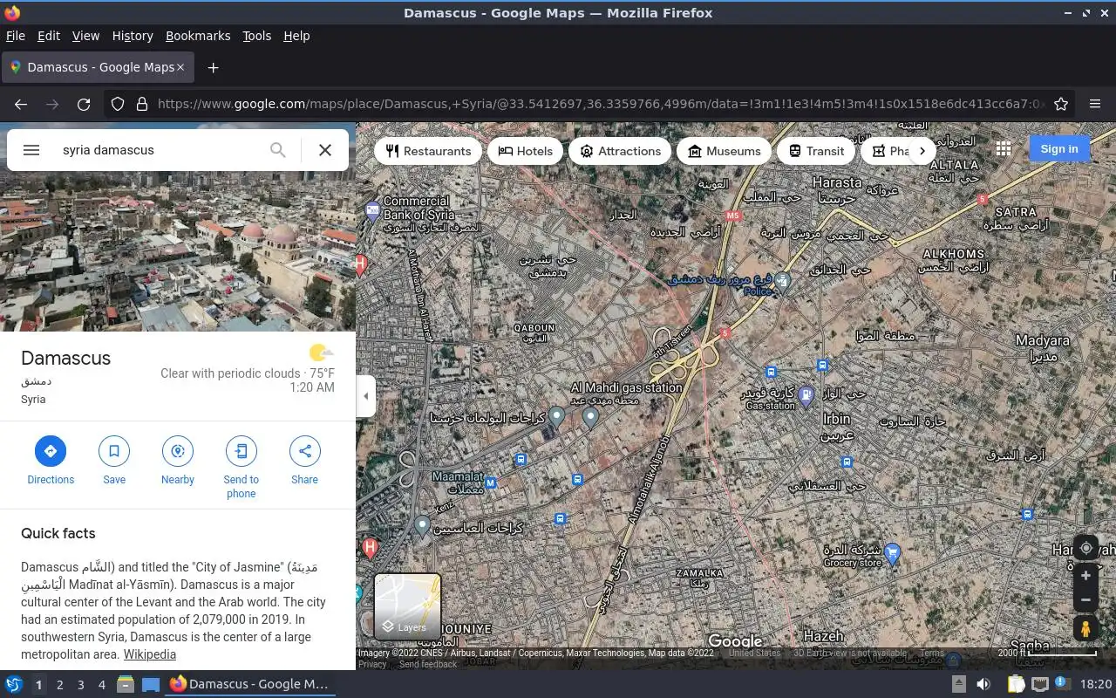Show more category chips with right chevron
This screenshot has height=698, width=1116.
tap(922, 151)
